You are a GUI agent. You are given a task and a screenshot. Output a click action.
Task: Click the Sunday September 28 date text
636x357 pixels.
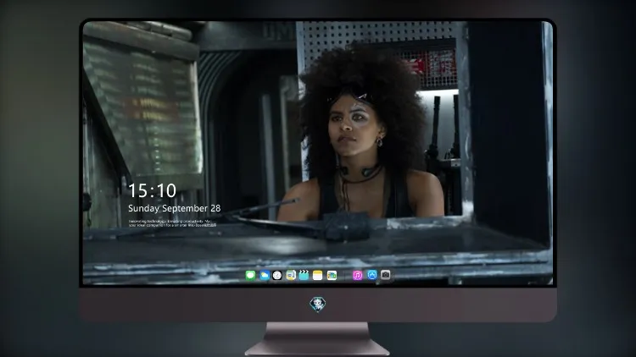175,208
